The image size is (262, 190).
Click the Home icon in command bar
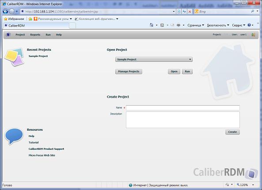coord(152,25)
